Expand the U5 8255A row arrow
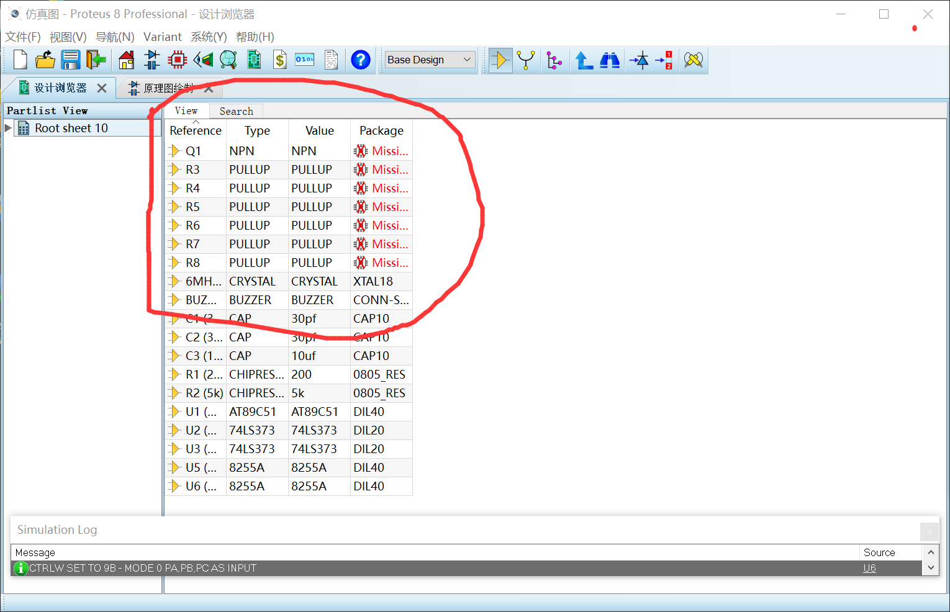Image resolution: width=950 pixels, height=612 pixels. click(x=174, y=467)
